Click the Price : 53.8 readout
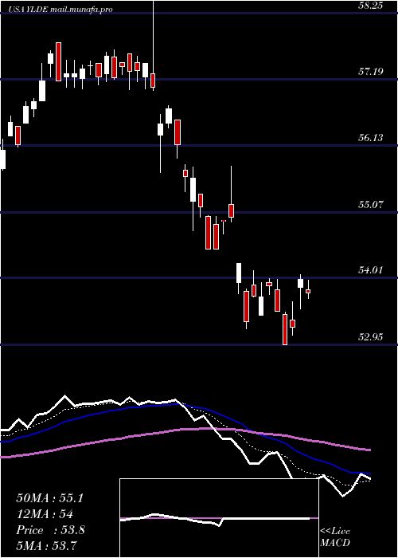This screenshot has height=558, width=398. (50, 530)
